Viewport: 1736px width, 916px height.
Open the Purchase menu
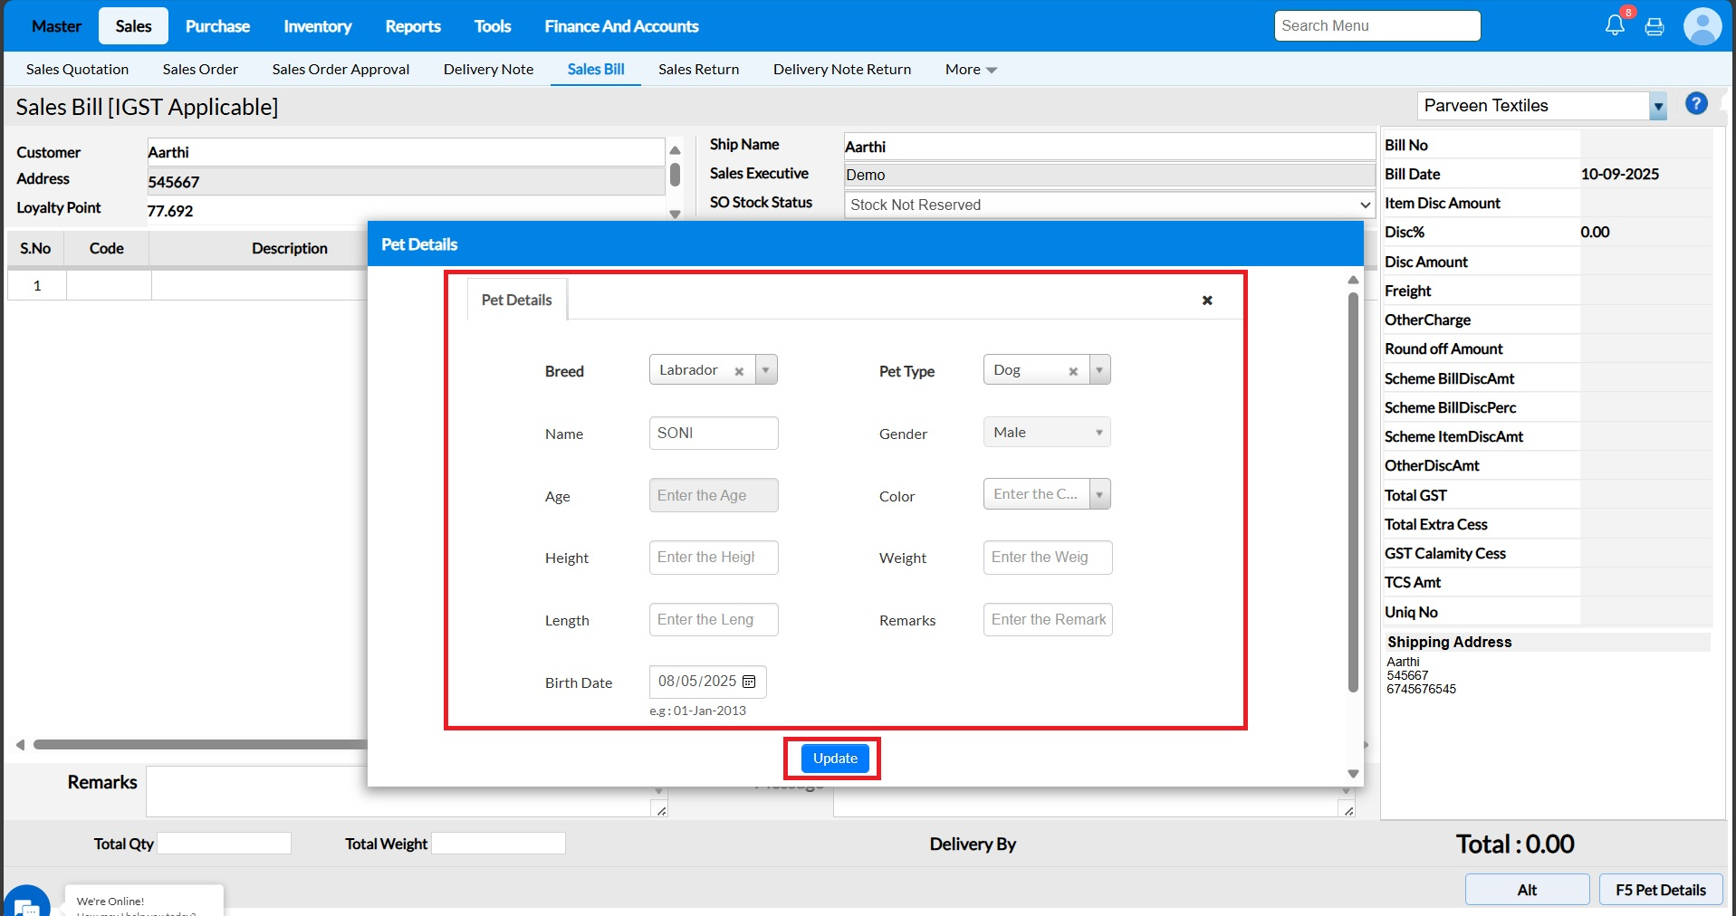217,26
